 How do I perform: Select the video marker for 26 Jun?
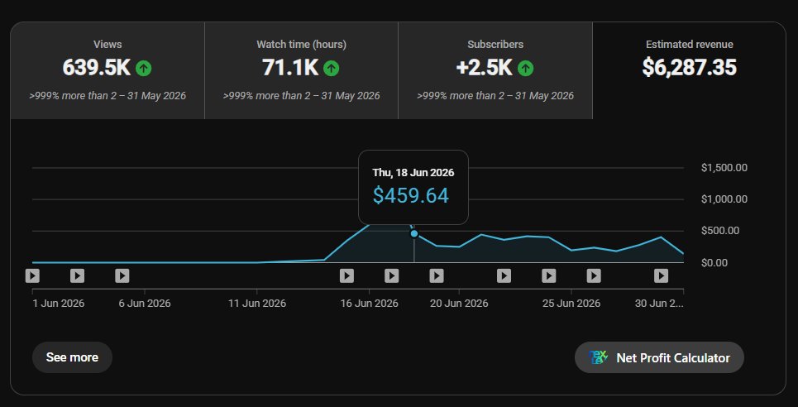pos(594,276)
